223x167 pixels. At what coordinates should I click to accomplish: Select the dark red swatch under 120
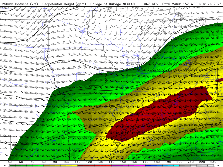(92, 166)
